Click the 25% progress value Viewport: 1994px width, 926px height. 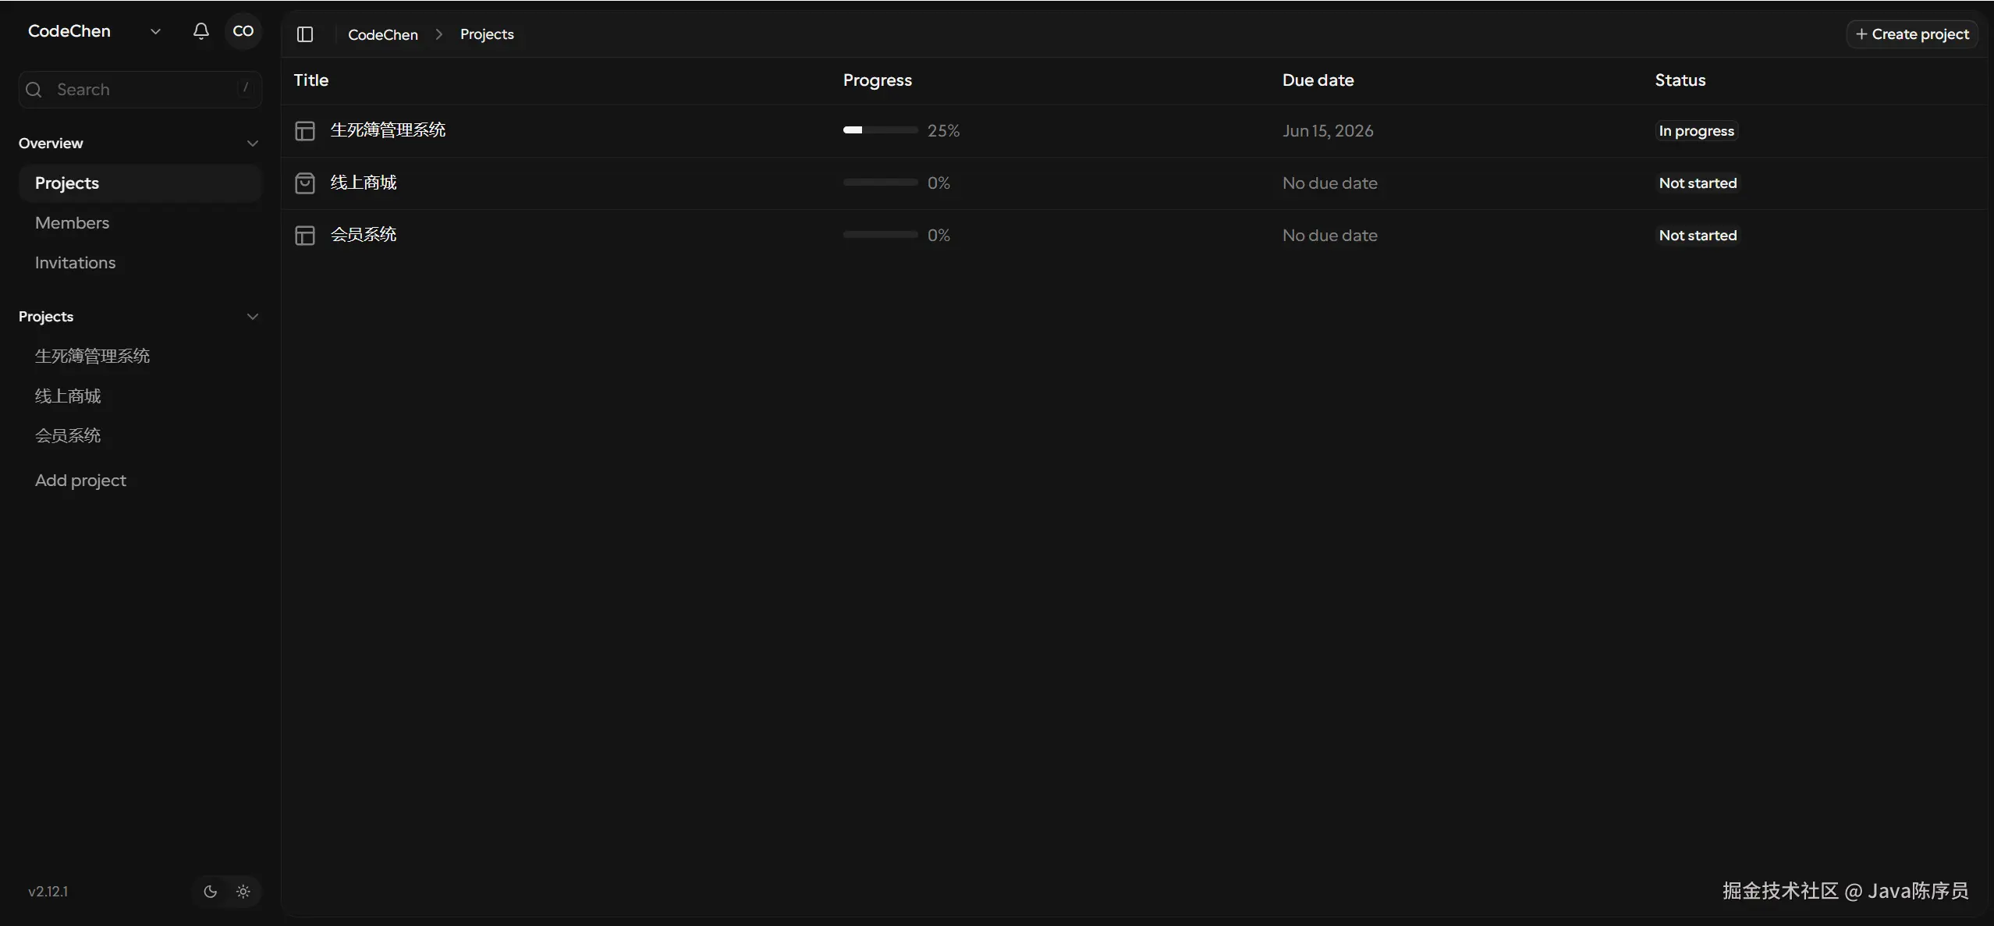tap(943, 131)
